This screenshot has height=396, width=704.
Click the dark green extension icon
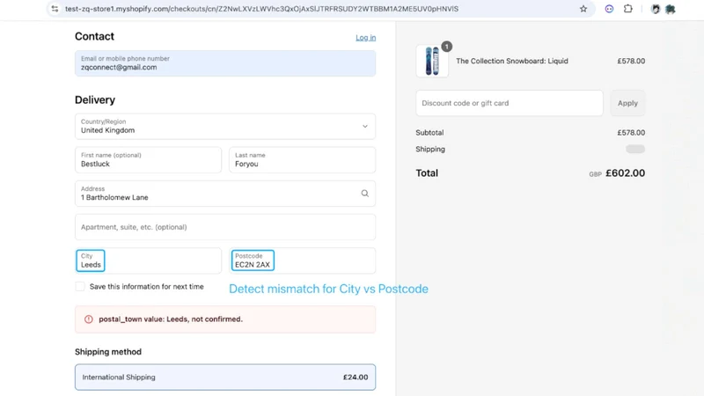[x=671, y=9]
